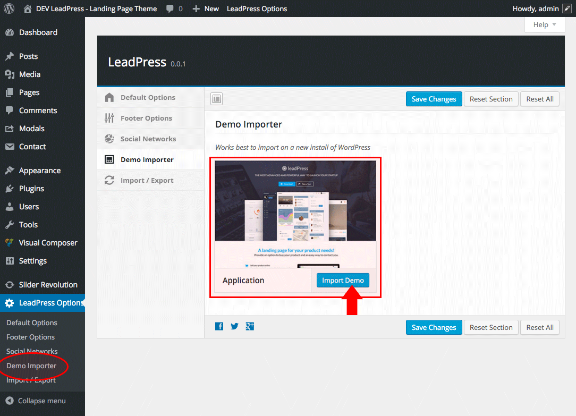Open the Google Plus share icon
The height and width of the screenshot is (416, 576).
[250, 326]
